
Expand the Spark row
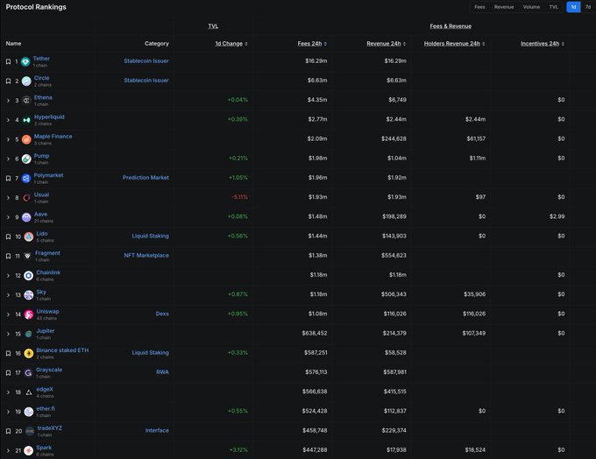click(7, 449)
